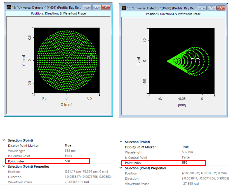Screen dimensions: 231x187
Task: Collapse the left Selection (Point) Properties section
Action: pyautogui.click(x=4, y=167)
